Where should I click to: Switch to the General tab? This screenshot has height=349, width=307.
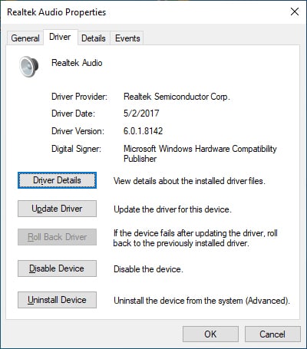click(25, 38)
